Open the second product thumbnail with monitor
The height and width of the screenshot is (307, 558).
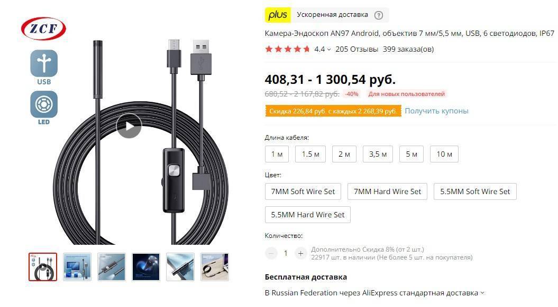[77, 267]
